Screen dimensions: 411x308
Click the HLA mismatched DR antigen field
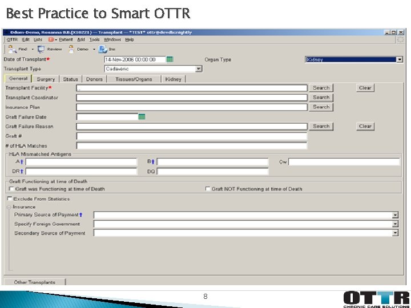81,172
